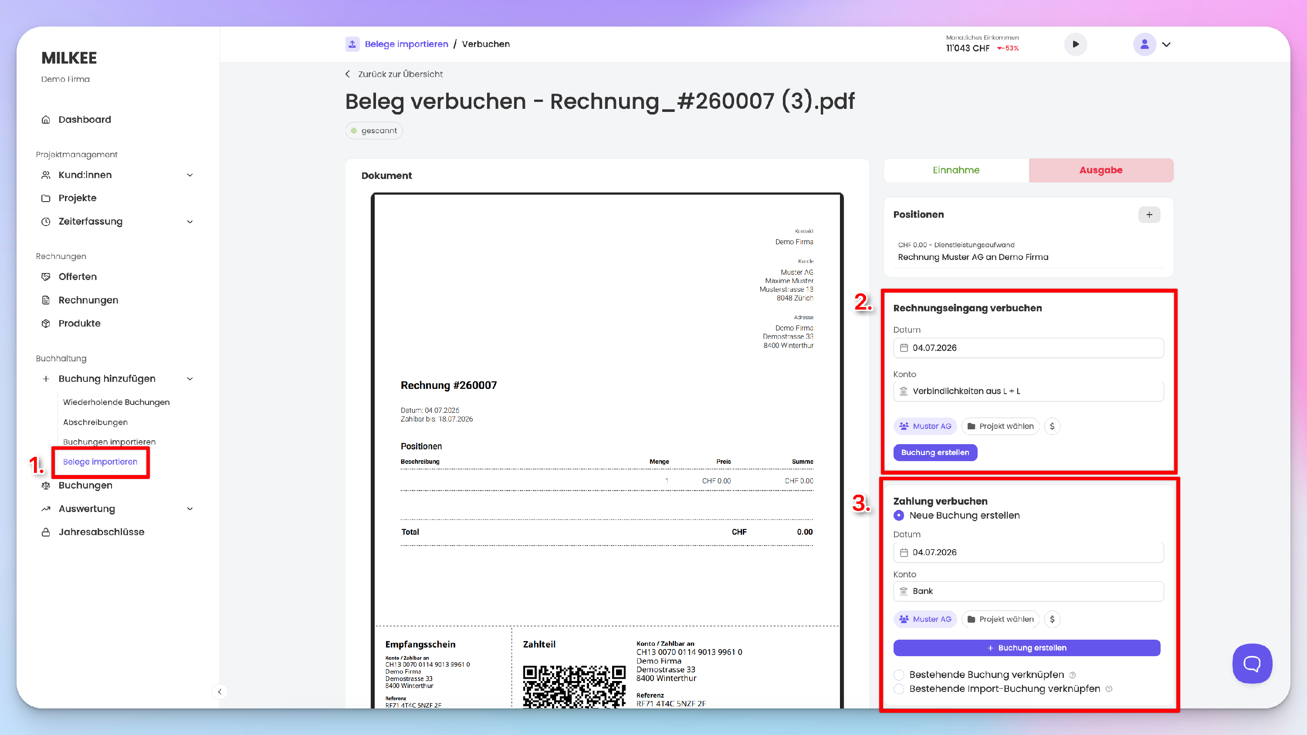This screenshot has height=735, width=1307.
Task: Add a new position with plus button
Action: (x=1149, y=215)
